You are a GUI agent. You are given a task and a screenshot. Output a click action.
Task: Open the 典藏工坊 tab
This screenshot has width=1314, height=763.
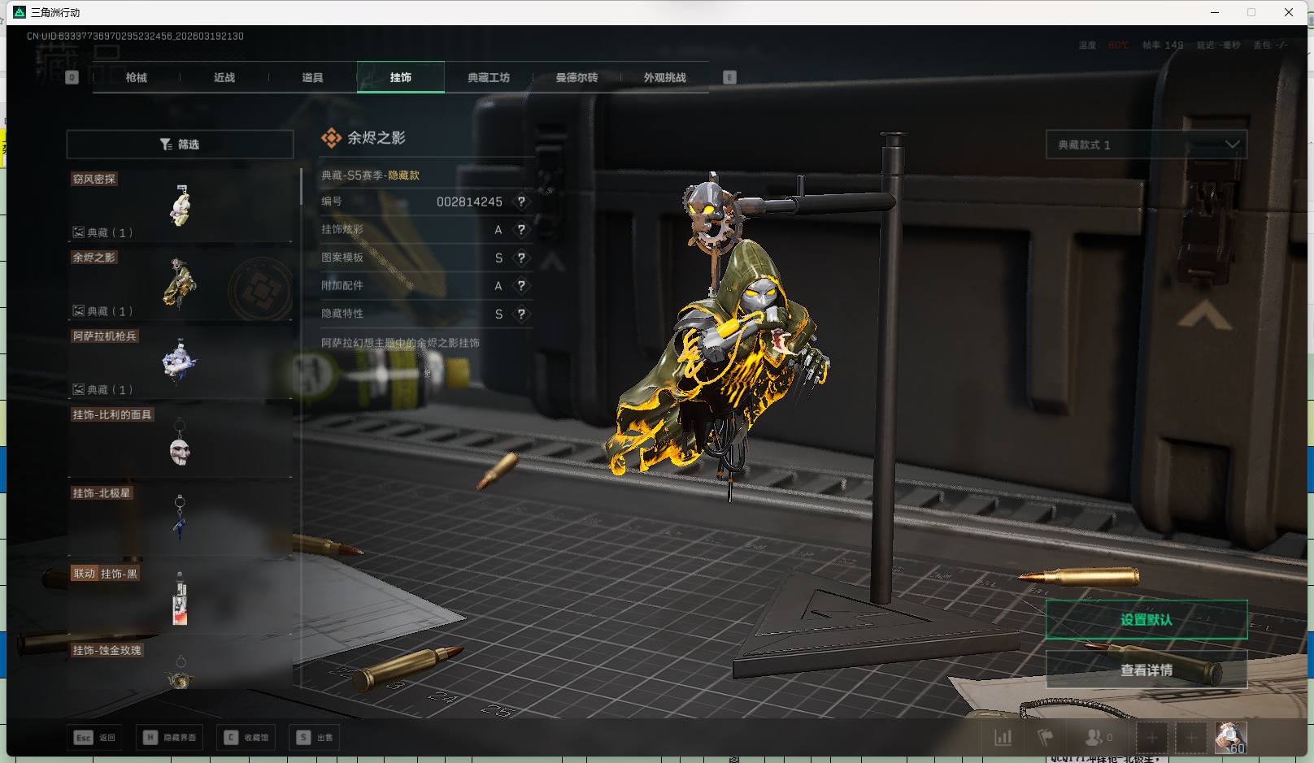point(489,78)
